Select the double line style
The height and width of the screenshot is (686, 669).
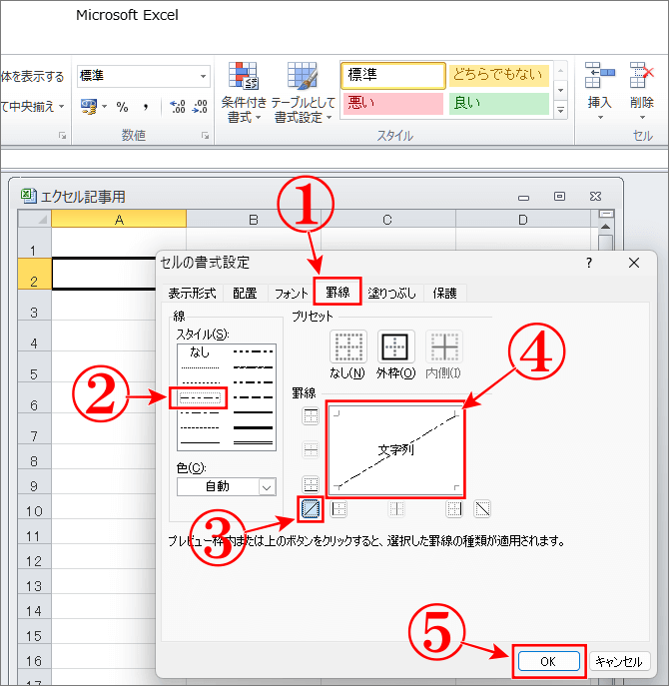(253, 442)
